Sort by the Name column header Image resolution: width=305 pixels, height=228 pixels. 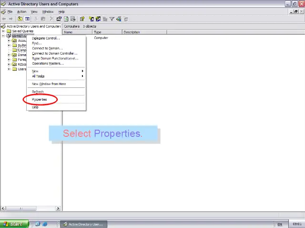pyautogui.click(x=77, y=32)
